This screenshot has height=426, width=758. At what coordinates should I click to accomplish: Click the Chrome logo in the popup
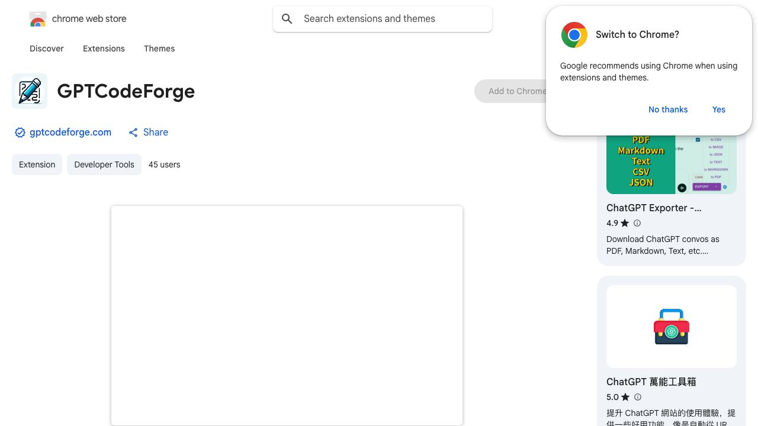point(574,35)
